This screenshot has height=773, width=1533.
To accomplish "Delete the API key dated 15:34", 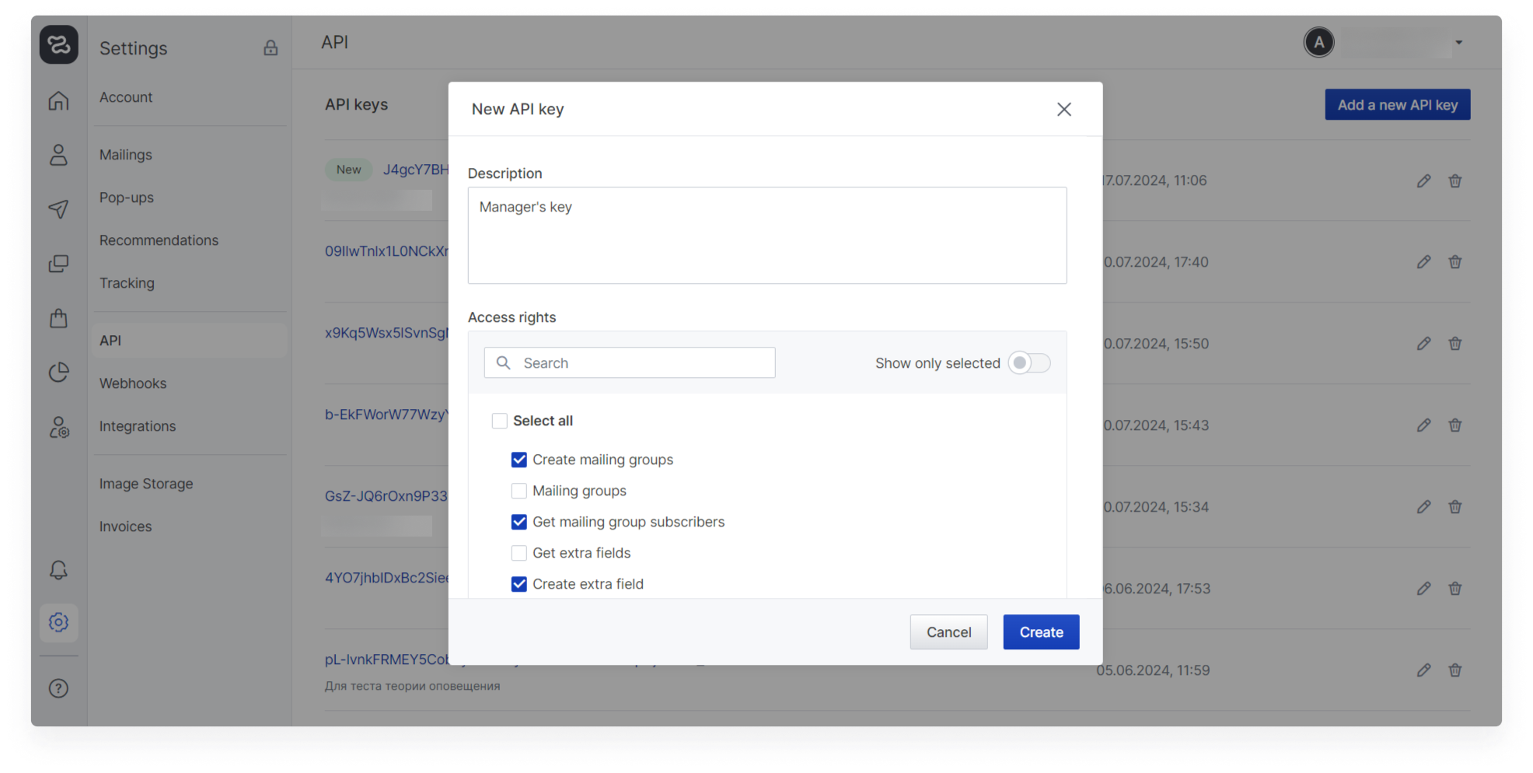I will 1455,507.
